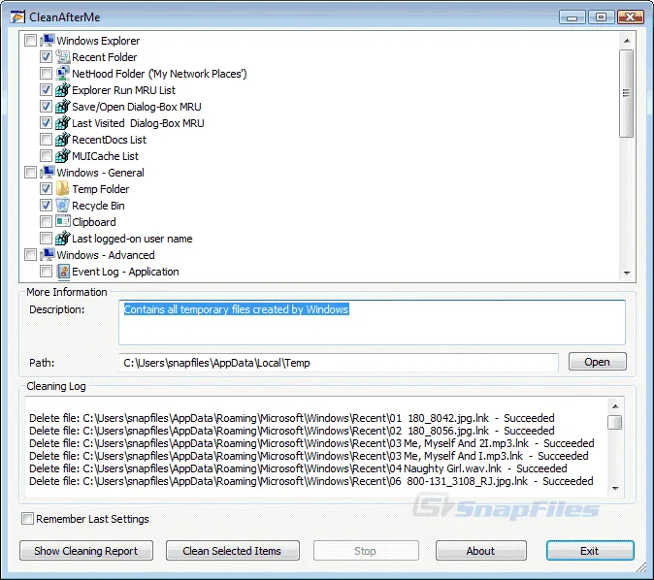
Task: Open the Show Cleaning Report button
Action: 86,551
